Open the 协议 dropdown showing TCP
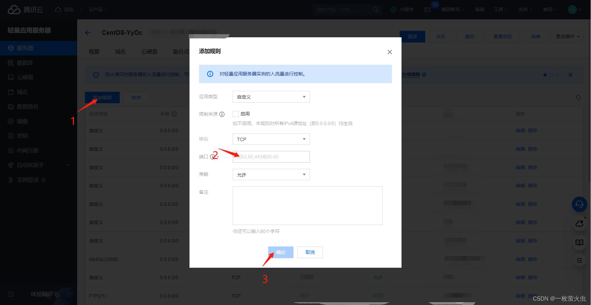This screenshot has width=591, height=305. [271, 139]
